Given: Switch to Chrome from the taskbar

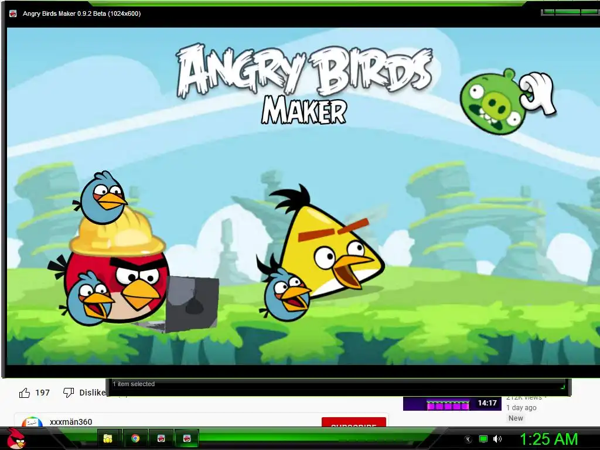Looking at the screenshot, I should tap(135, 438).
